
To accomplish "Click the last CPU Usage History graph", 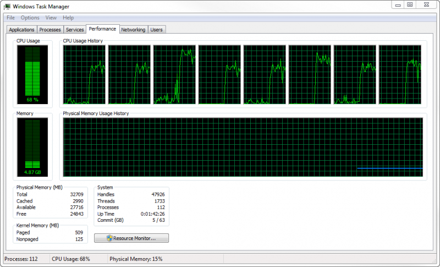I will (x=400, y=75).
